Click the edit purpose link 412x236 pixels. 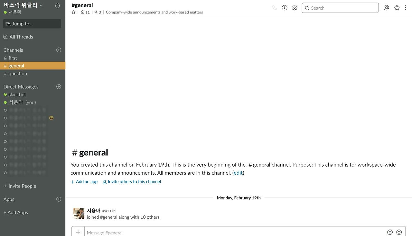point(238,173)
